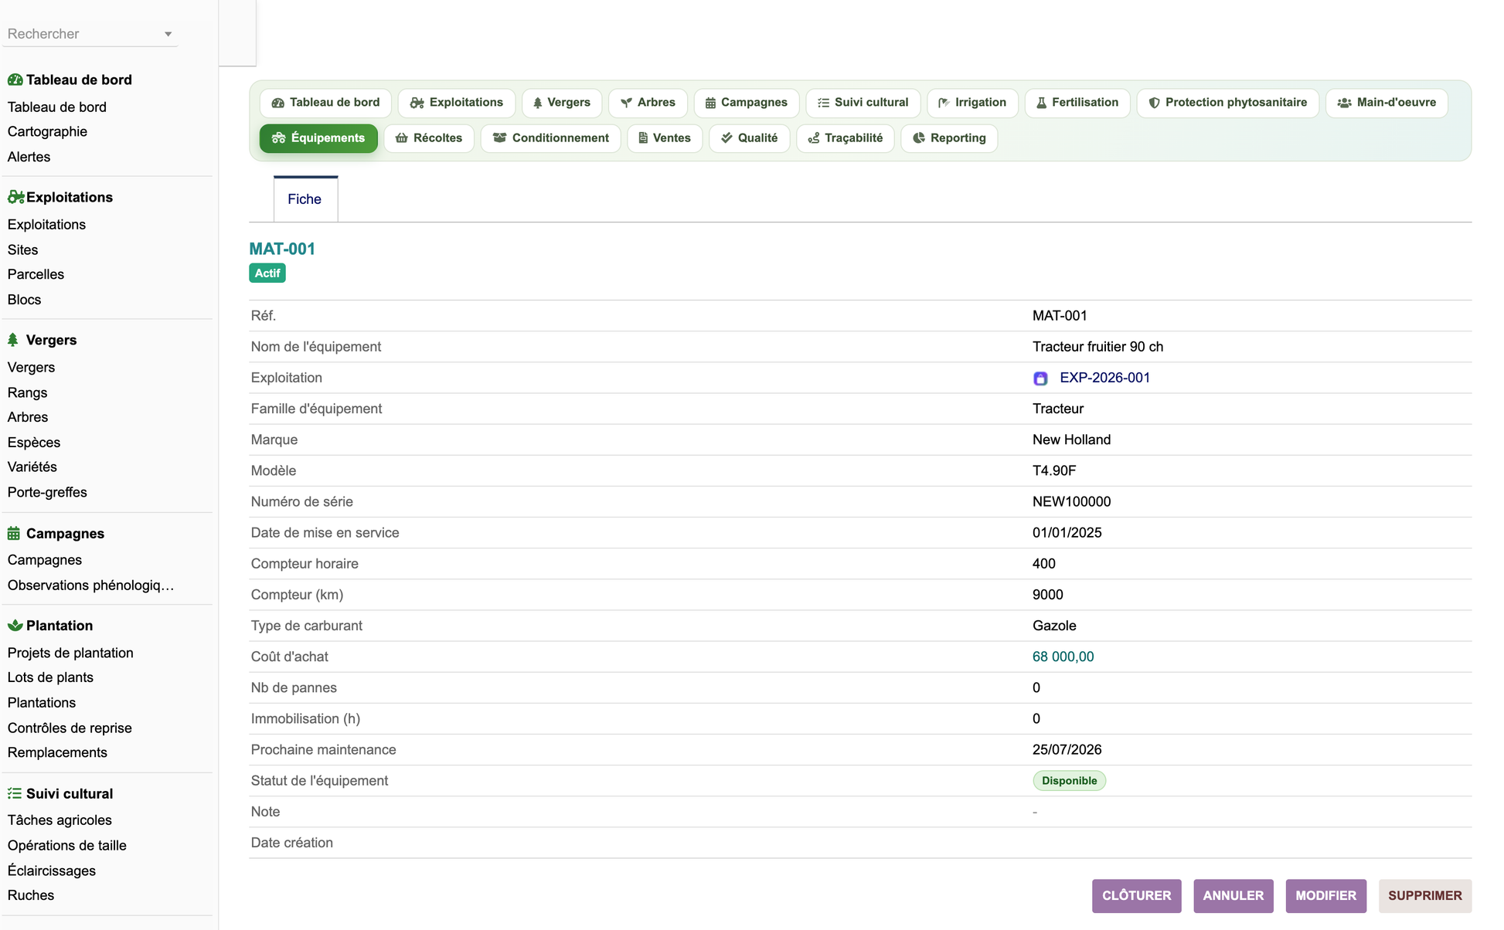The width and height of the screenshot is (1504, 930).
Task: Open the EXP-2026-001 exploitation link
Action: 1104,378
